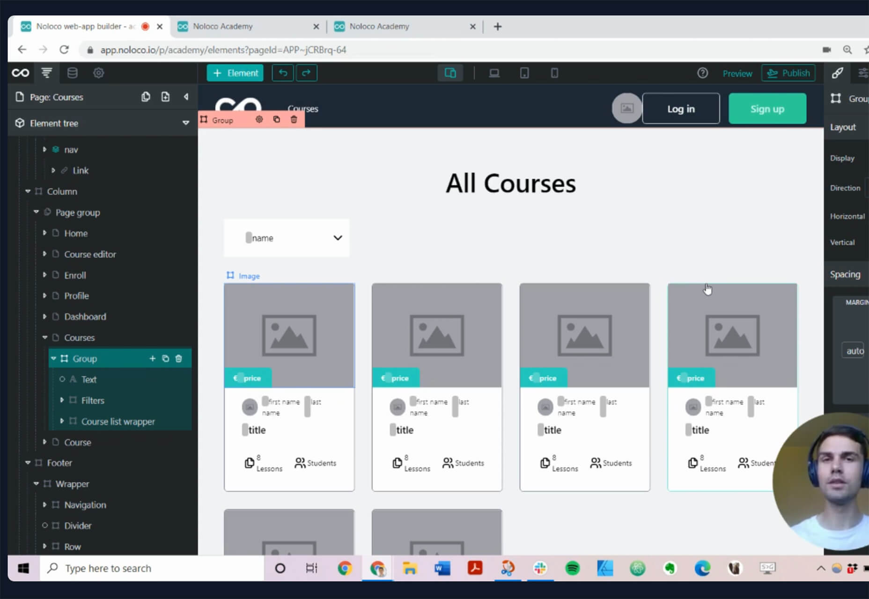Viewport: 869px width, 599px height.
Task: Switch to the second Noloco Academy tab
Action: coord(379,26)
